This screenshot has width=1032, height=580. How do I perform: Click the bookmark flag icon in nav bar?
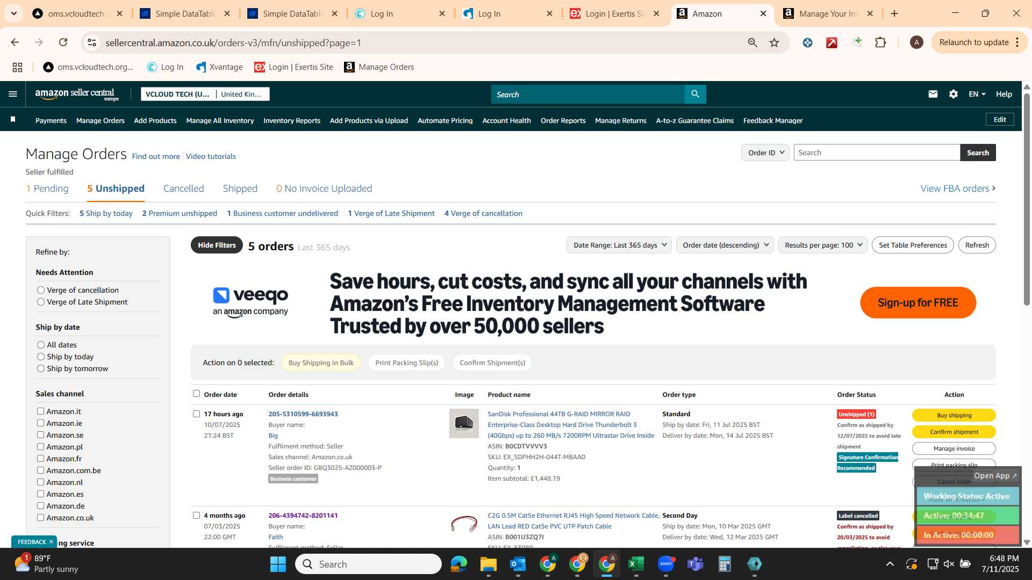13,120
